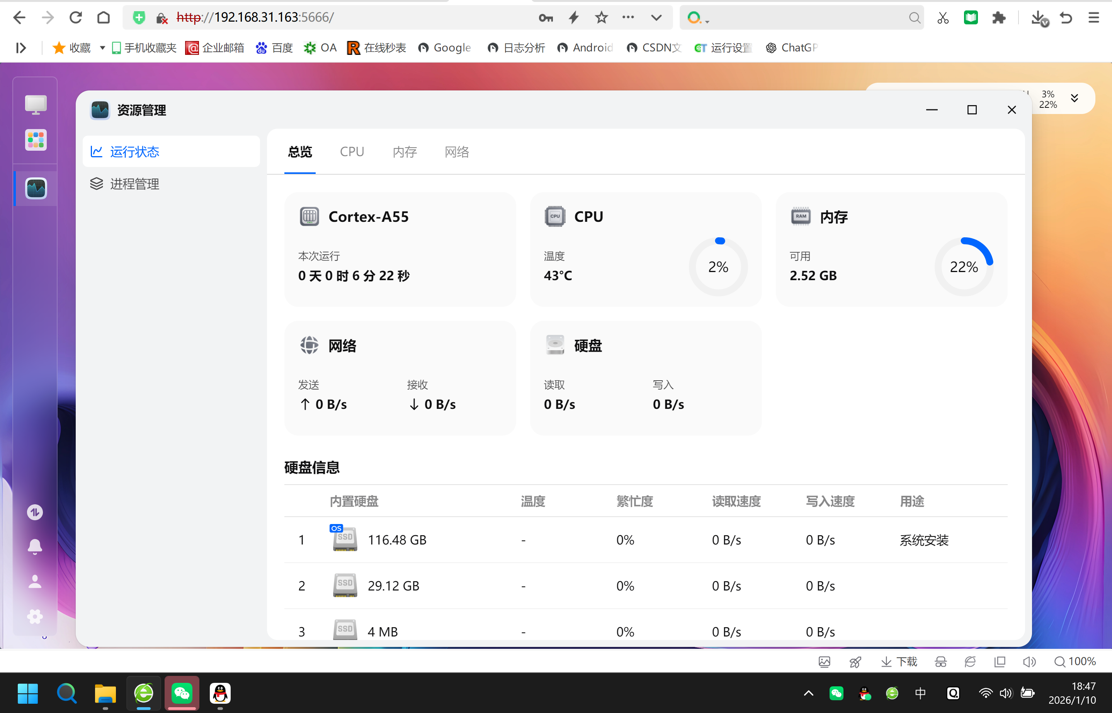
Task: Open the 收藏 bookmarks dropdown arrow
Action: tap(102, 48)
